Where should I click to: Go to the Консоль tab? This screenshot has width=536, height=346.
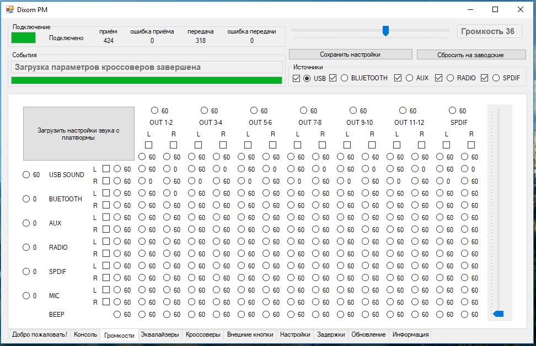click(85, 334)
